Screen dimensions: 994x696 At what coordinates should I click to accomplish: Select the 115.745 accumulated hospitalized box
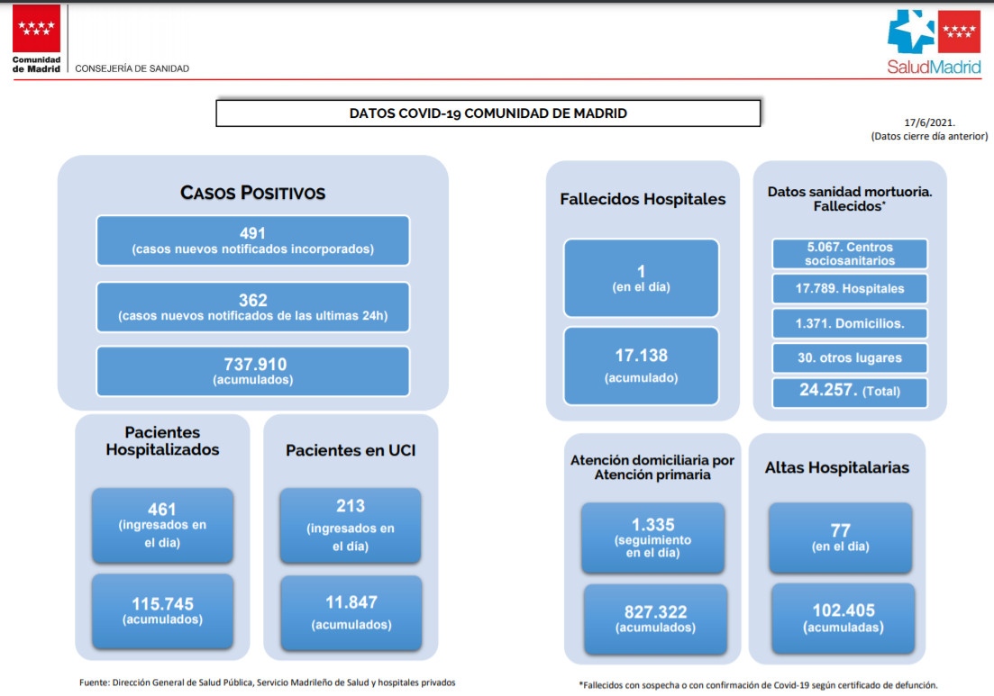162,610
